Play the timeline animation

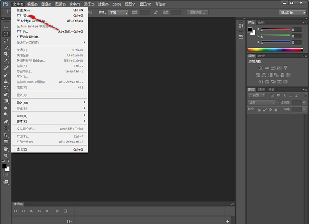click(32, 211)
